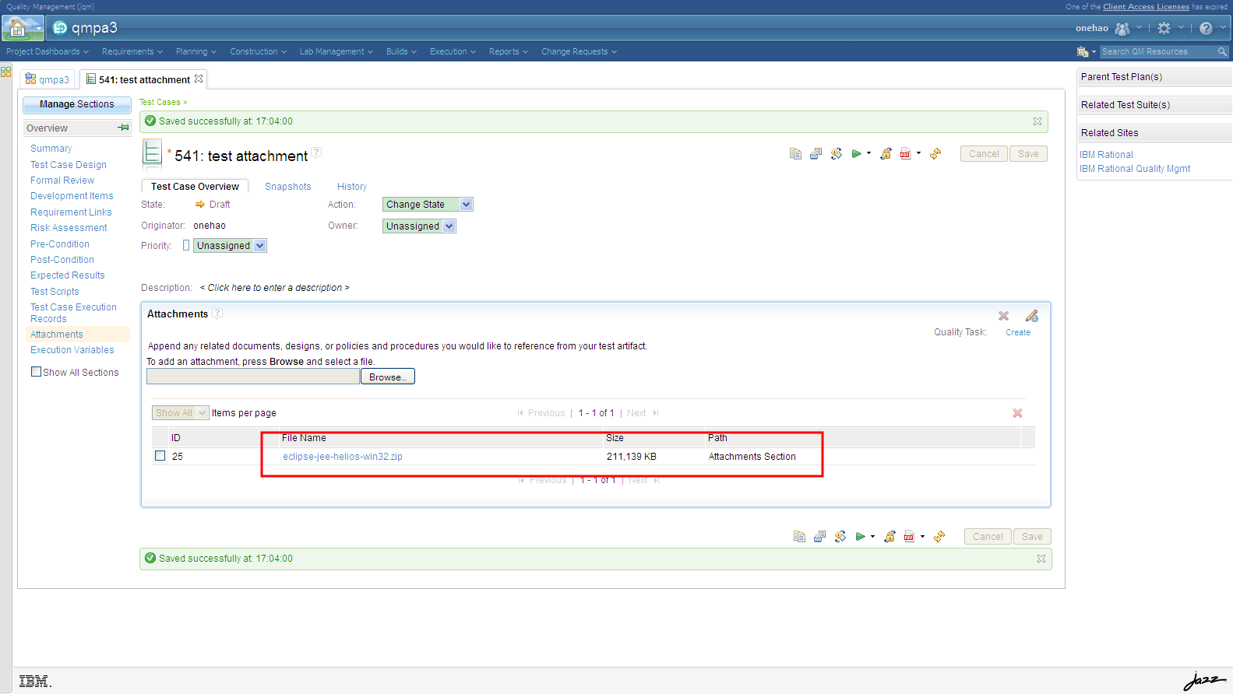The width and height of the screenshot is (1233, 694).
Task: Open the Execution menu
Action: click(x=452, y=52)
